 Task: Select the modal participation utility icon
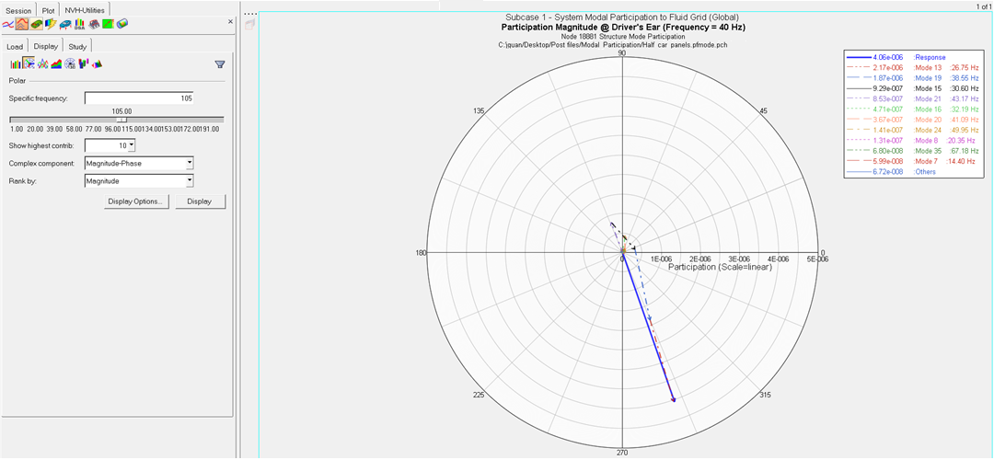click(x=22, y=24)
